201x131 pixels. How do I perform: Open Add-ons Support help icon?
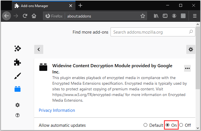point(18,115)
